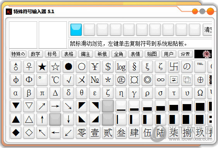Screen dimensions: 218x148
Task: Copy the lower-right solid triangle ◢ symbol
Action: click(x=95, y=119)
